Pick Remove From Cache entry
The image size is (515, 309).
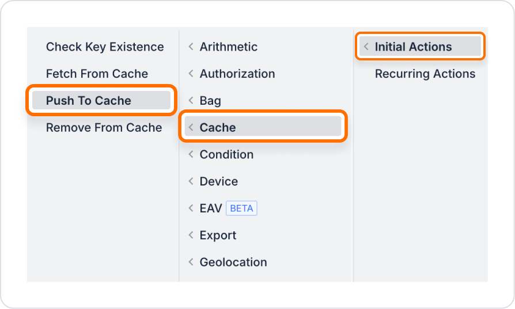click(104, 128)
